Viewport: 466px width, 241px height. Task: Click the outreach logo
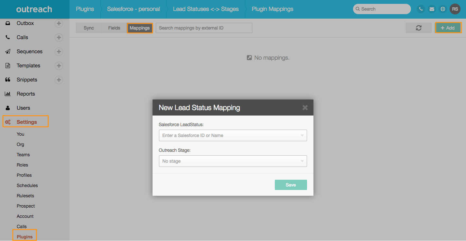(x=34, y=9)
